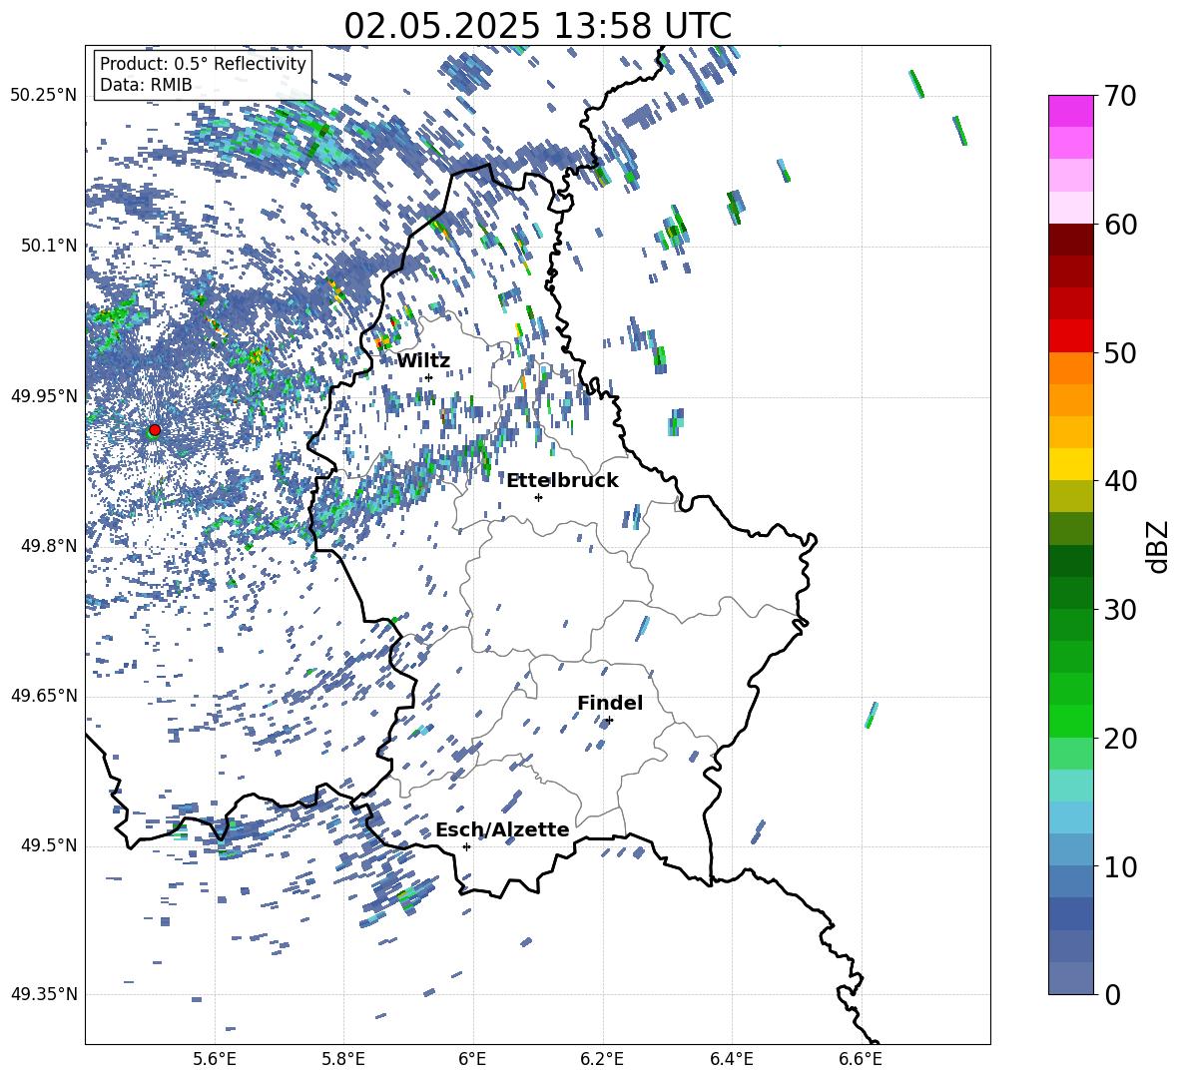This screenshot has width=1182, height=1079.
Task: Click the Esch/Alzette station cross marker
Action: coord(466,846)
